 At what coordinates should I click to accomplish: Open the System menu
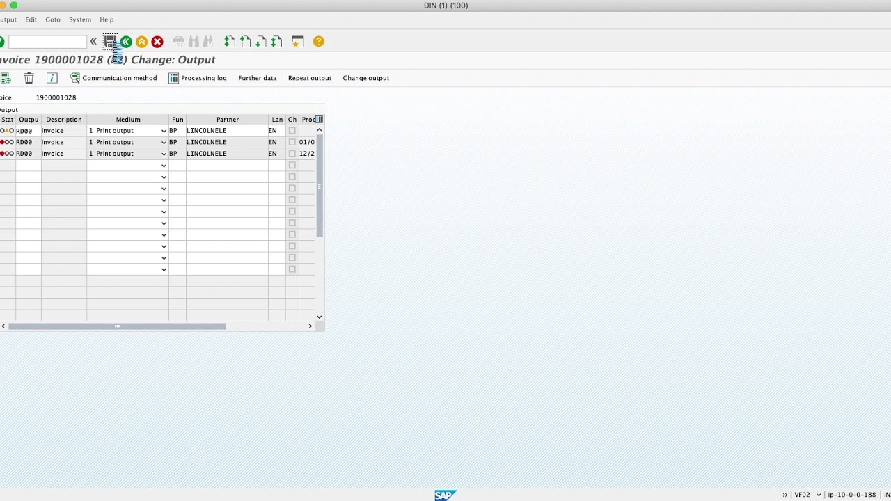click(80, 19)
